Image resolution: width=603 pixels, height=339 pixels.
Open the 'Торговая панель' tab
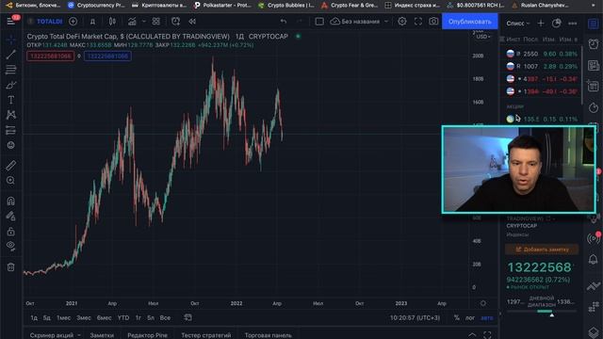point(268,335)
